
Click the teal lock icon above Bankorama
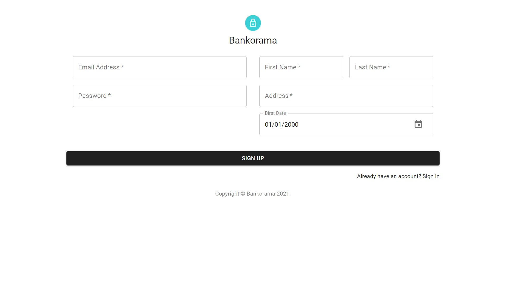253,23
